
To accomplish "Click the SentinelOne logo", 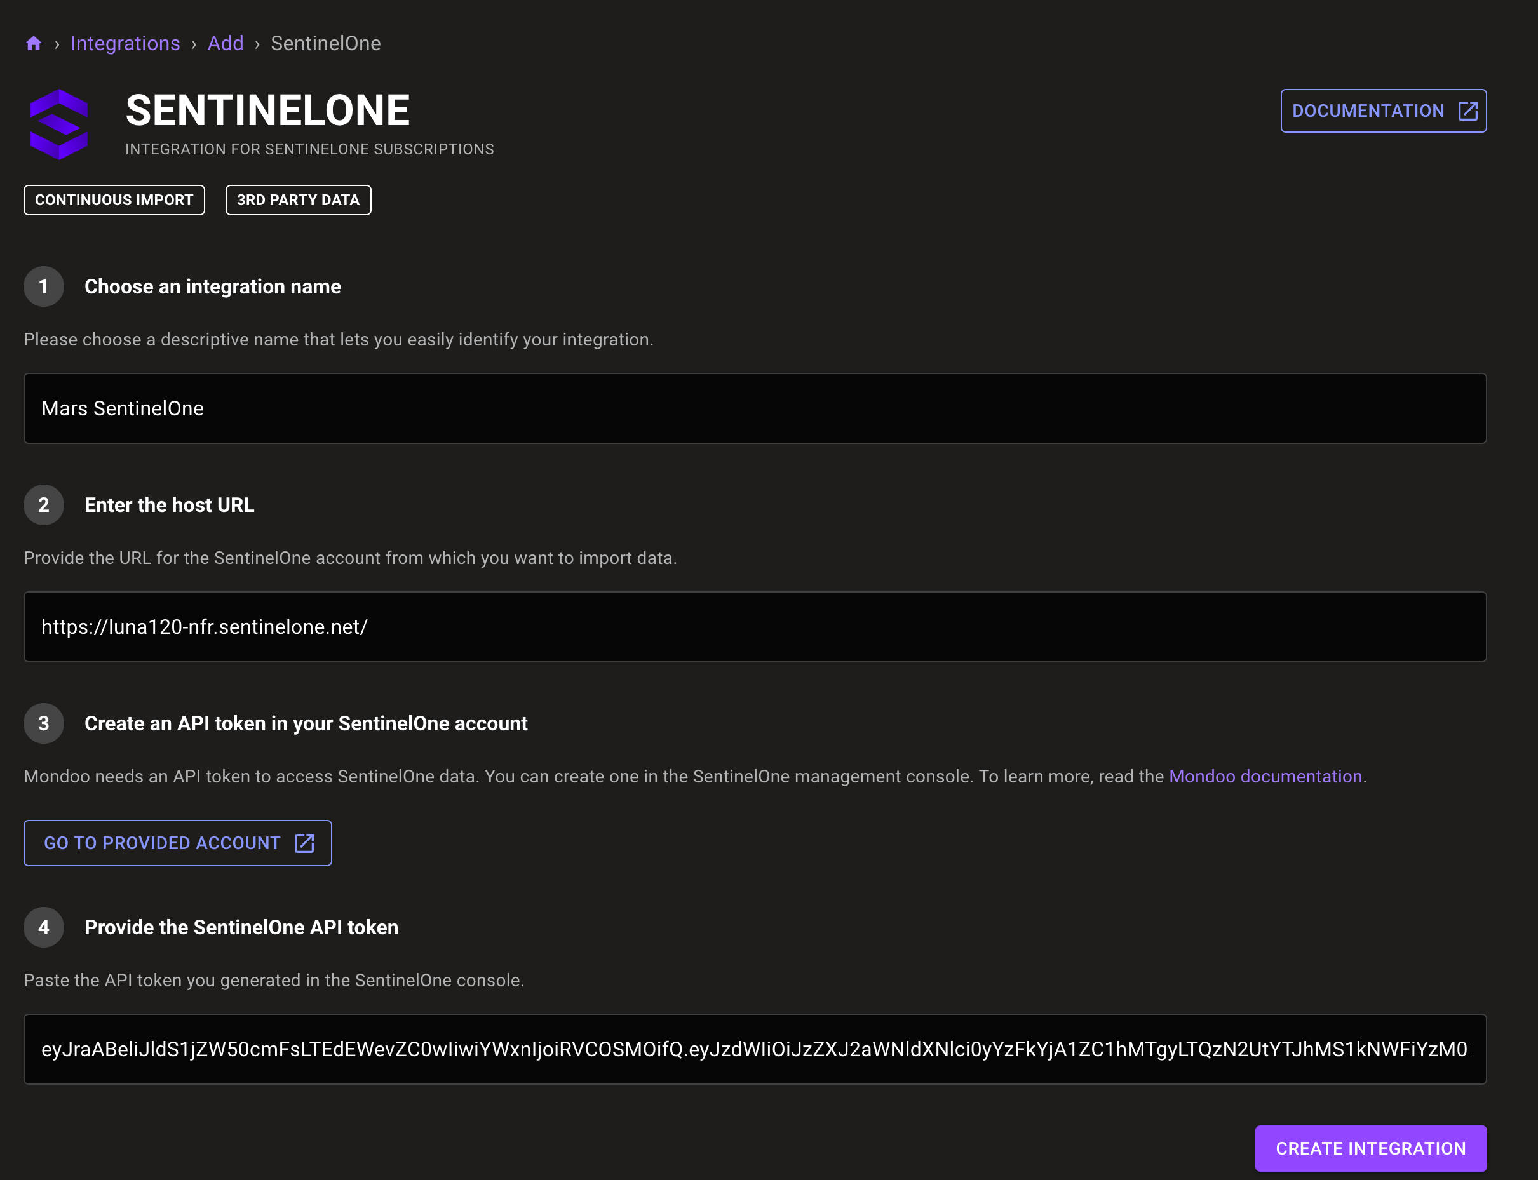I will point(59,124).
